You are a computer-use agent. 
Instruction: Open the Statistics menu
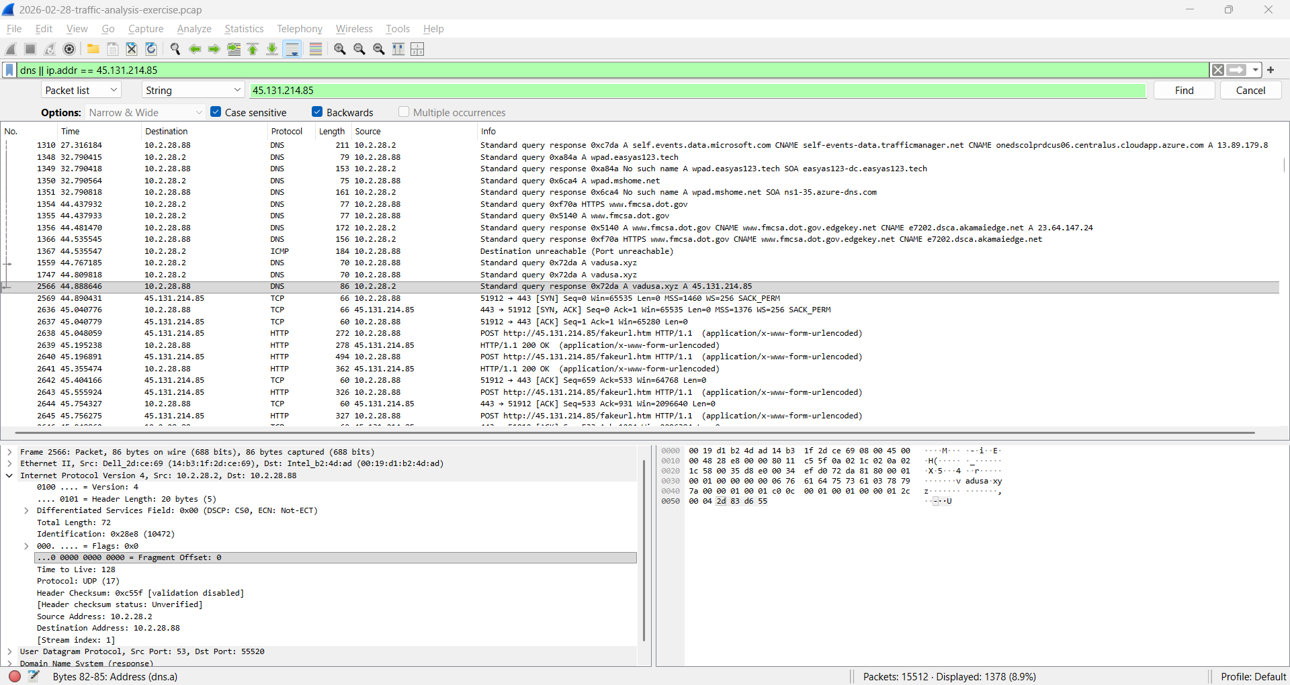pyautogui.click(x=244, y=29)
